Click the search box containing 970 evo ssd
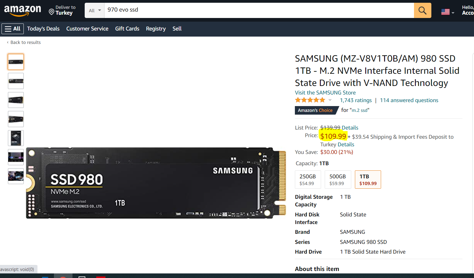Screen dimensions: 474x278 [x=259, y=10]
